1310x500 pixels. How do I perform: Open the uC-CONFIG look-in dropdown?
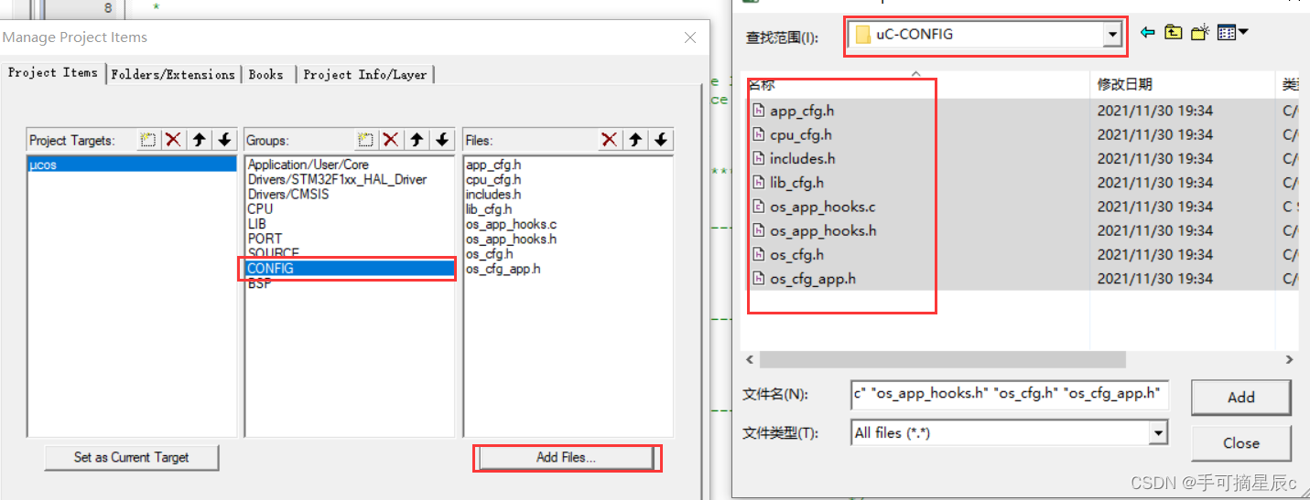1112,35
